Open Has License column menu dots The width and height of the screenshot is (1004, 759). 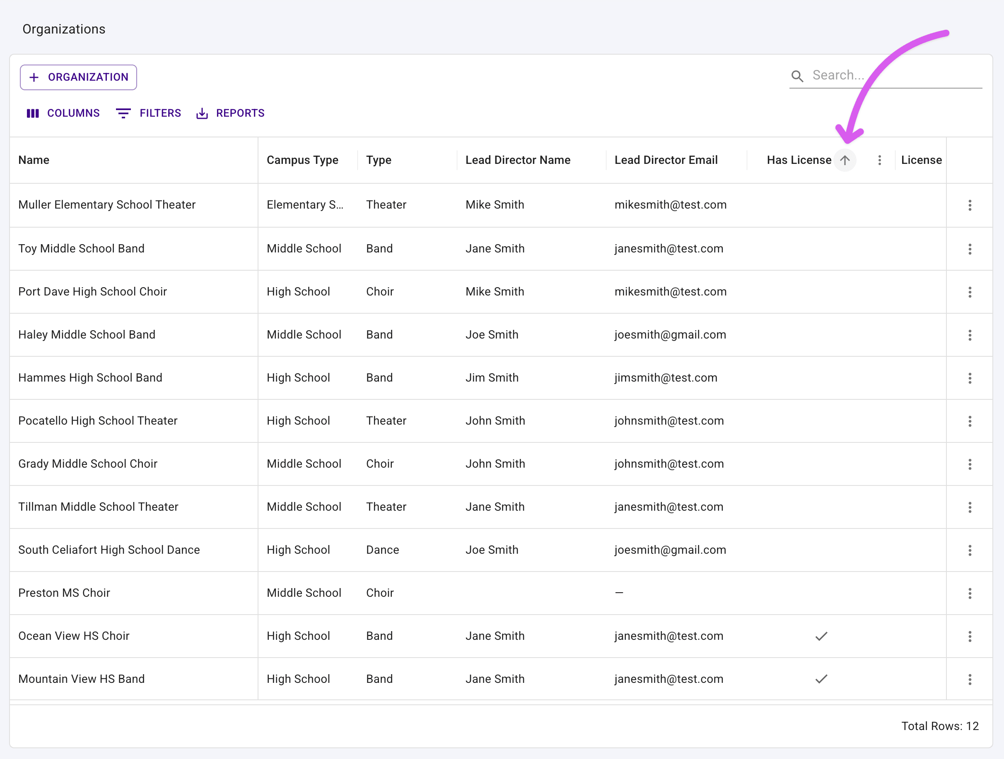pyautogui.click(x=880, y=160)
